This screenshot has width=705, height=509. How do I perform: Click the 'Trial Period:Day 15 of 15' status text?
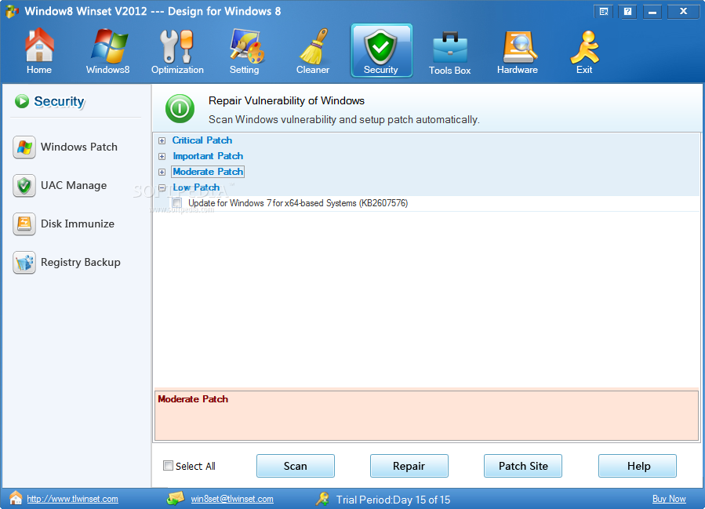(x=393, y=500)
